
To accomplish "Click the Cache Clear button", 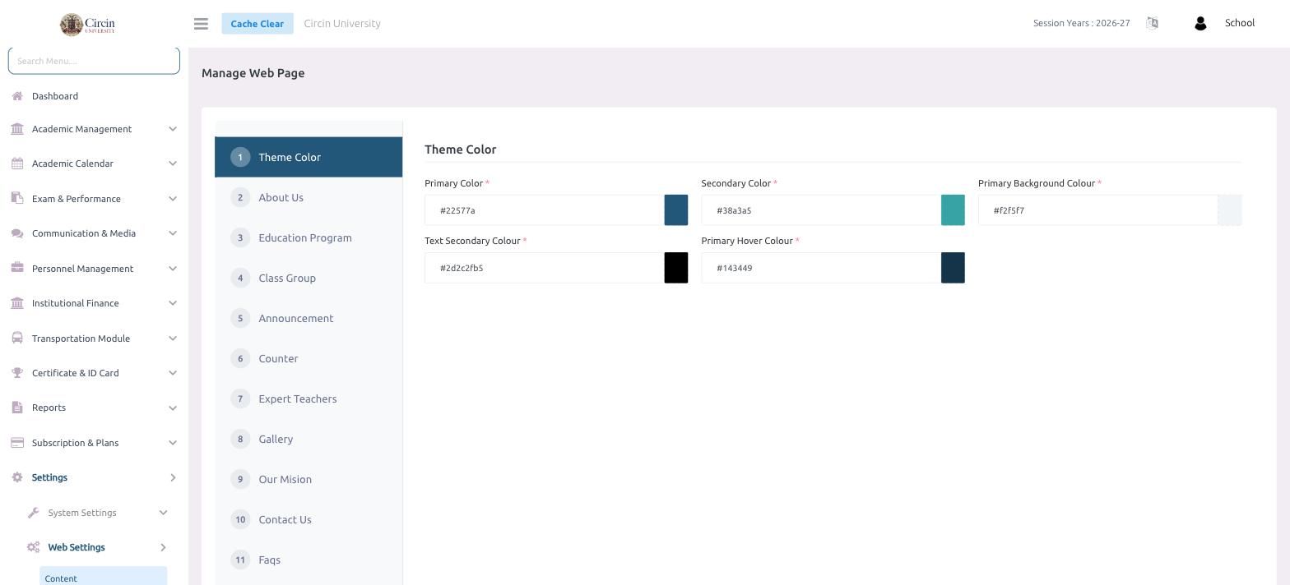I will pos(258,24).
